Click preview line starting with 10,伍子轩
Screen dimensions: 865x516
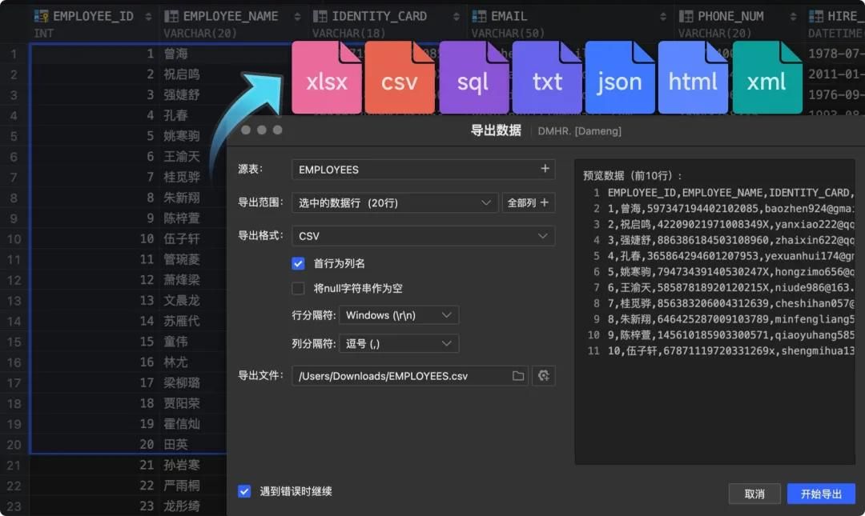tap(730, 350)
